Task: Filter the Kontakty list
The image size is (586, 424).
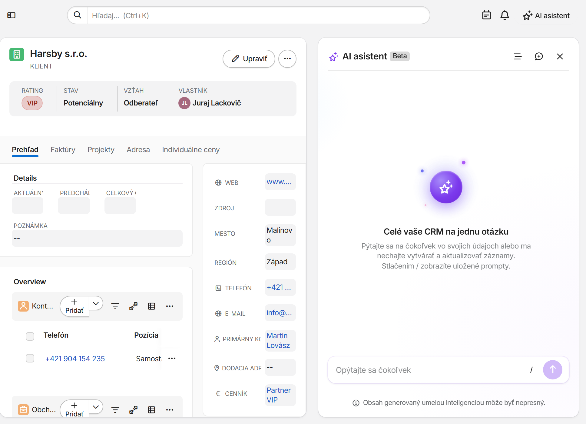Action: (x=115, y=306)
